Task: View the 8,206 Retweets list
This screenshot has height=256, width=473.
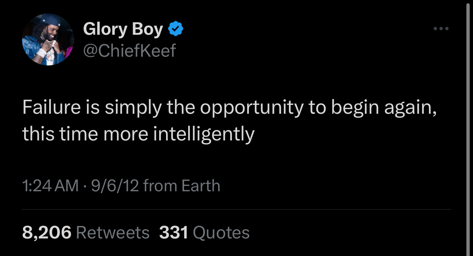Action: pyautogui.click(x=86, y=233)
